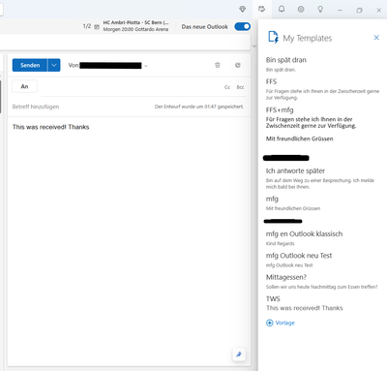Image resolution: width=387 pixels, height=371 pixels.
Task: Click the My Templates panel logo icon
Action: coord(273,38)
